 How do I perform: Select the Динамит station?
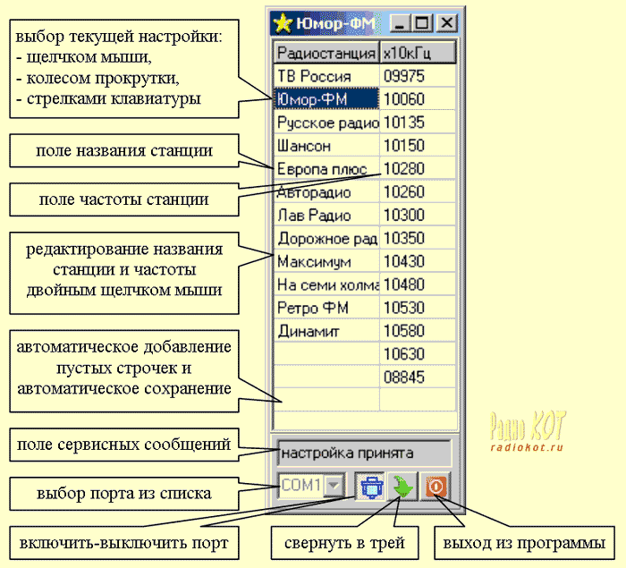pyautogui.click(x=326, y=331)
